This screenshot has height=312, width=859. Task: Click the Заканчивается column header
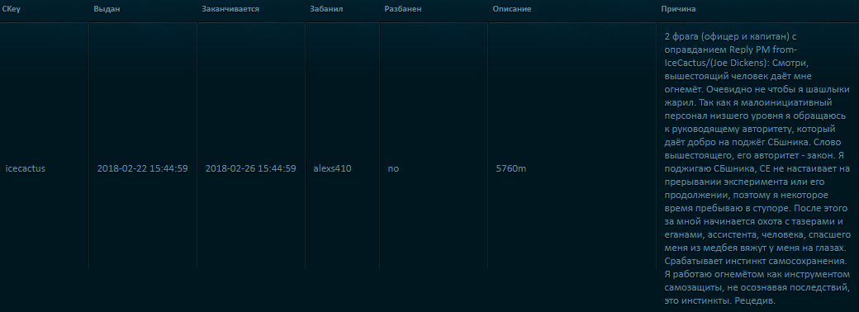point(230,9)
